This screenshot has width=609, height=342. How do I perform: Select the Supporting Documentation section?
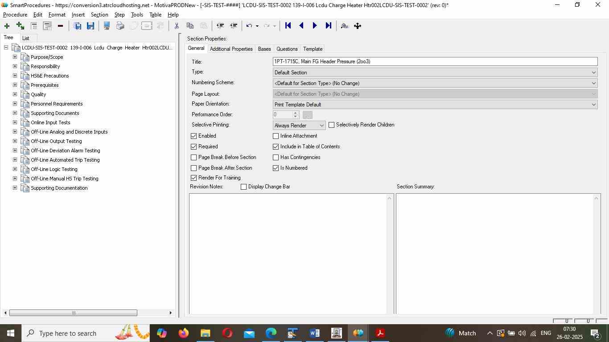coord(59,188)
